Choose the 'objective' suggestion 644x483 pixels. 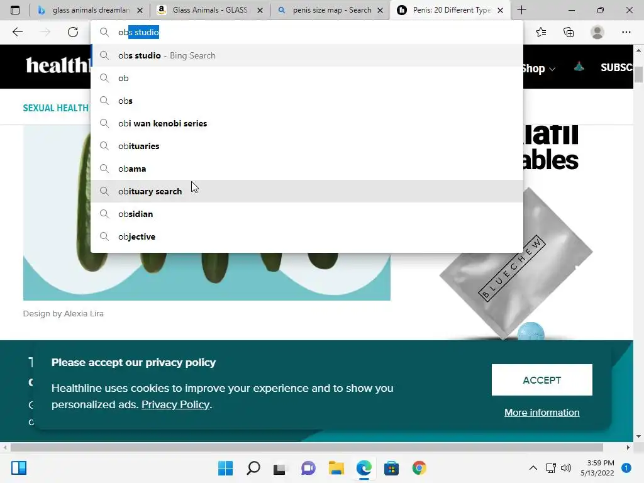click(306, 236)
